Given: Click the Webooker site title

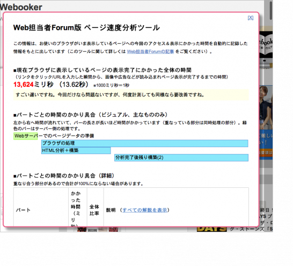Looking at the screenshot, I should pyautogui.click(x=21, y=7).
